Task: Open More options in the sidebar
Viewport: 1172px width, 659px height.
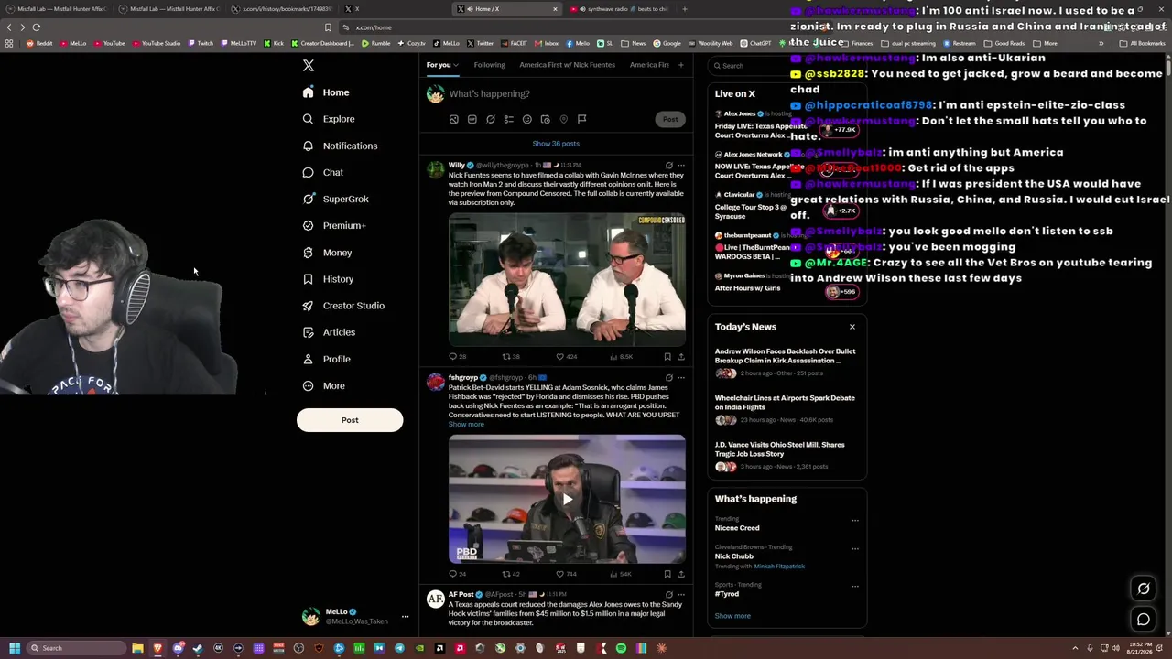Action: [324, 385]
